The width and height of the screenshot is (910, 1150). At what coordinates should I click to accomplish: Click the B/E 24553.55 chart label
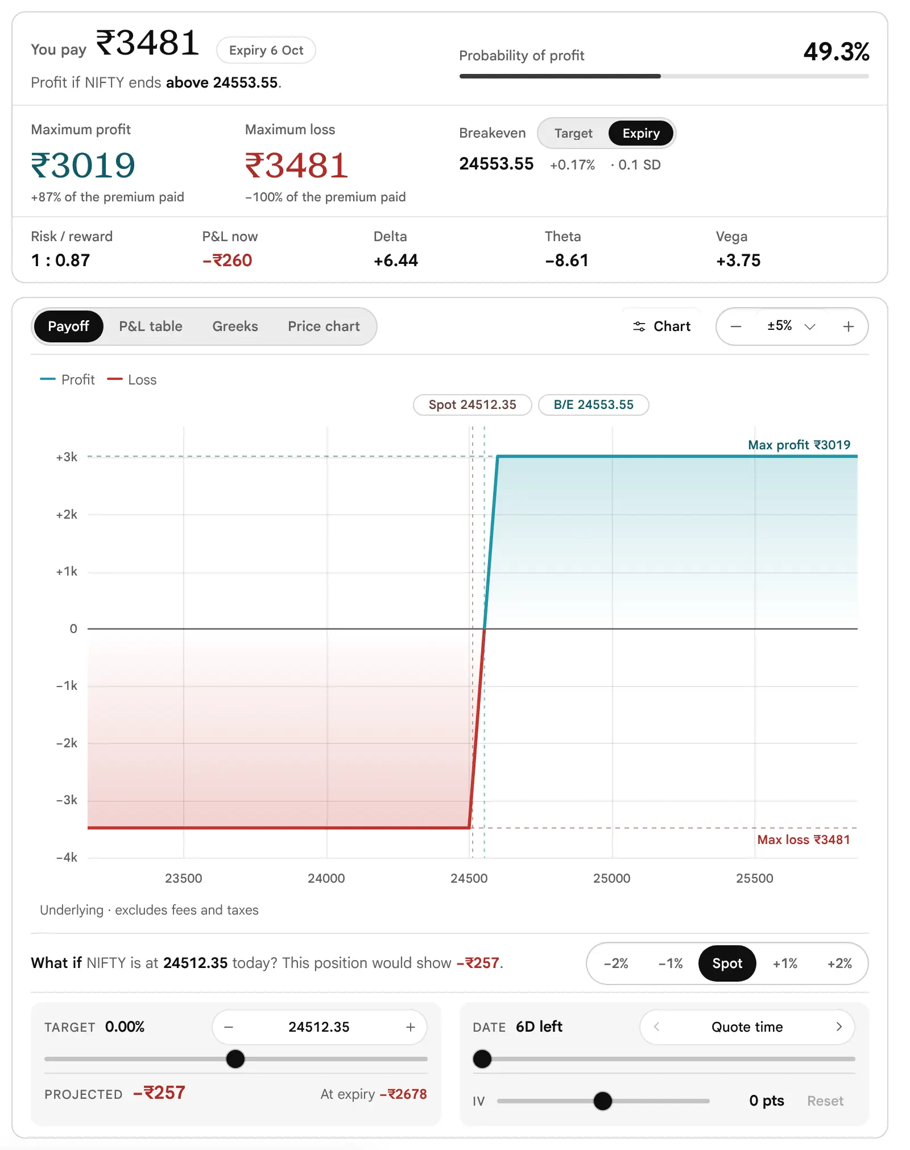[x=594, y=405]
